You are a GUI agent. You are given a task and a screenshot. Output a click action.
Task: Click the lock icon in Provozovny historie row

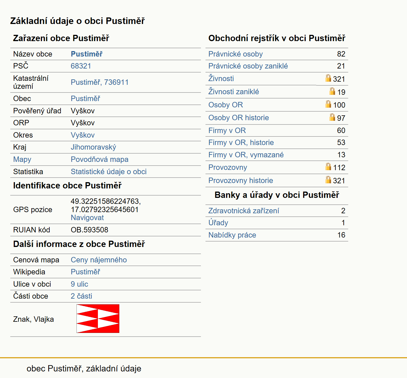[x=328, y=180]
